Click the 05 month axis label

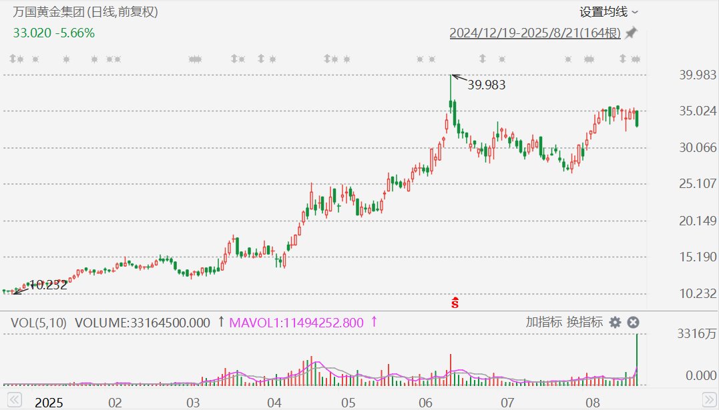[x=348, y=403]
